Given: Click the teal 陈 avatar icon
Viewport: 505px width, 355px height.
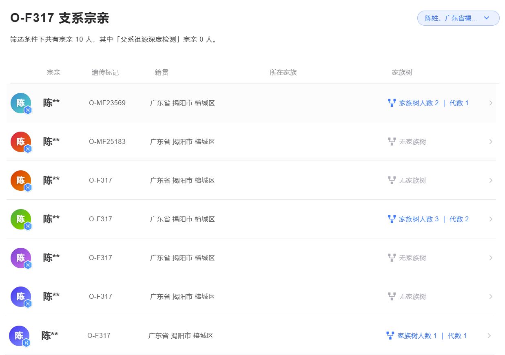Looking at the screenshot, I should 20,103.
